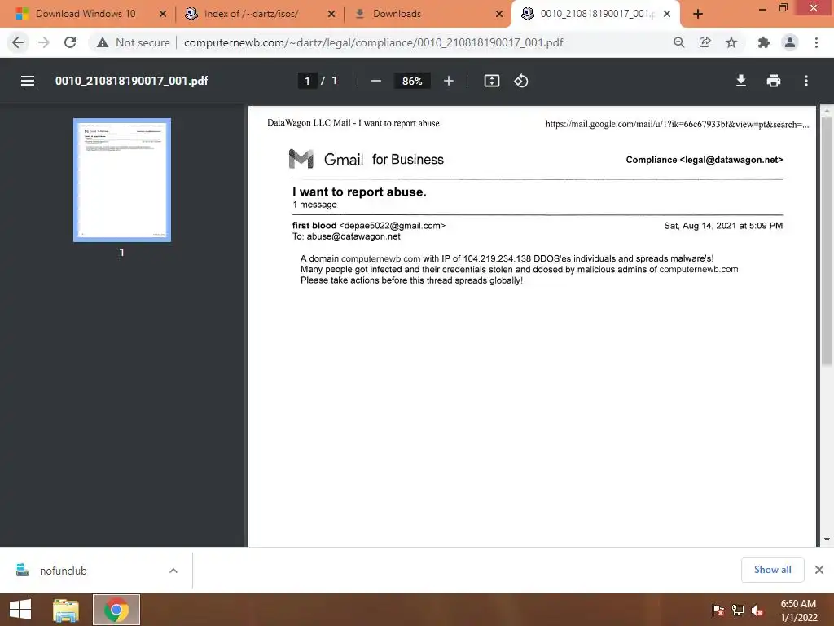This screenshot has height=626, width=834.
Task: Click the muted volume tray icon
Action: coord(757,611)
